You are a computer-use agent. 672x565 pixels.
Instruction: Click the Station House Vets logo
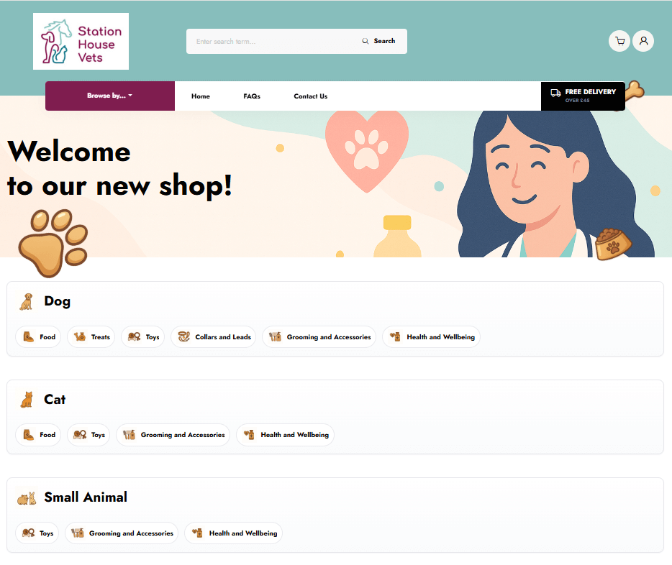point(81,41)
